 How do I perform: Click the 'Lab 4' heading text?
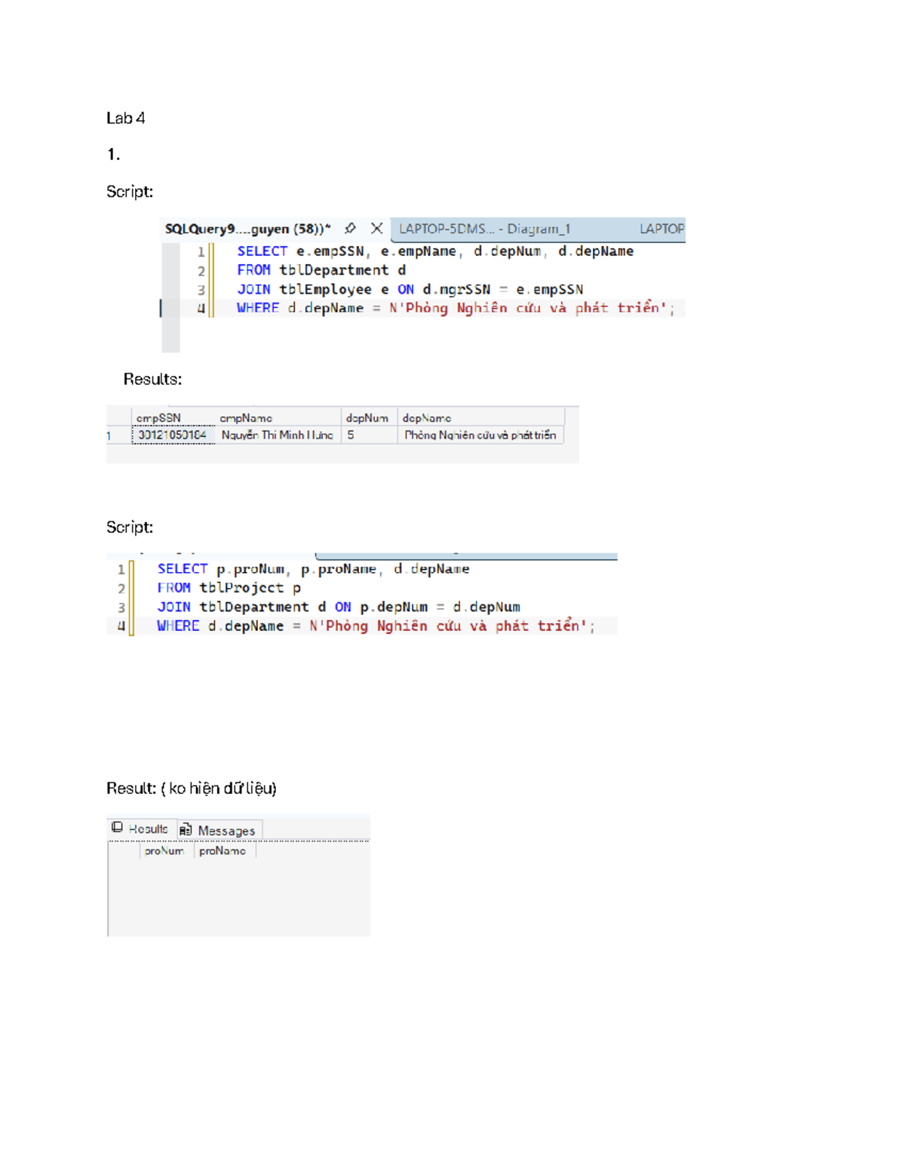point(125,118)
